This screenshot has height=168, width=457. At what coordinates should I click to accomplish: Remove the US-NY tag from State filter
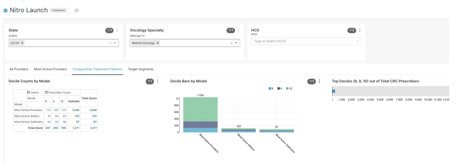point(22,43)
